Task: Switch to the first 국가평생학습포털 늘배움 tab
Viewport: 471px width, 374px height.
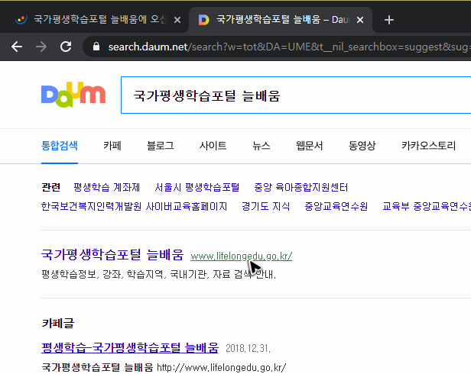Action: coord(95,20)
